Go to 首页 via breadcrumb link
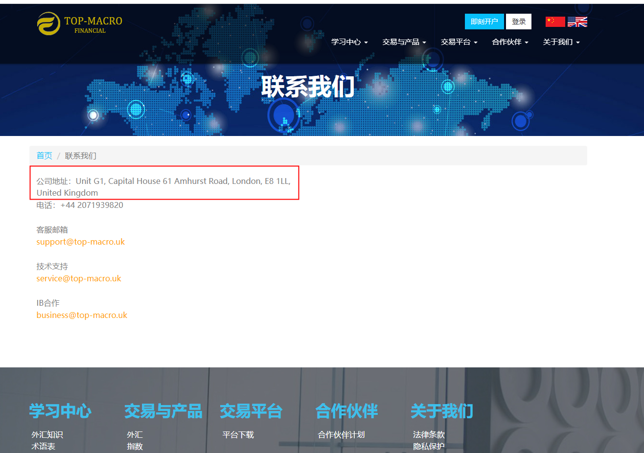This screenshot has height=453, width=644. coord(45,156)
